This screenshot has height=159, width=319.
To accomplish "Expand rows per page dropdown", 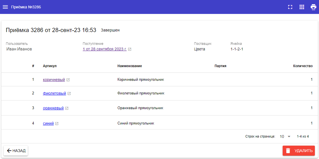I will 285,136.
